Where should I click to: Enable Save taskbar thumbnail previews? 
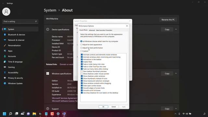[82, 71]
